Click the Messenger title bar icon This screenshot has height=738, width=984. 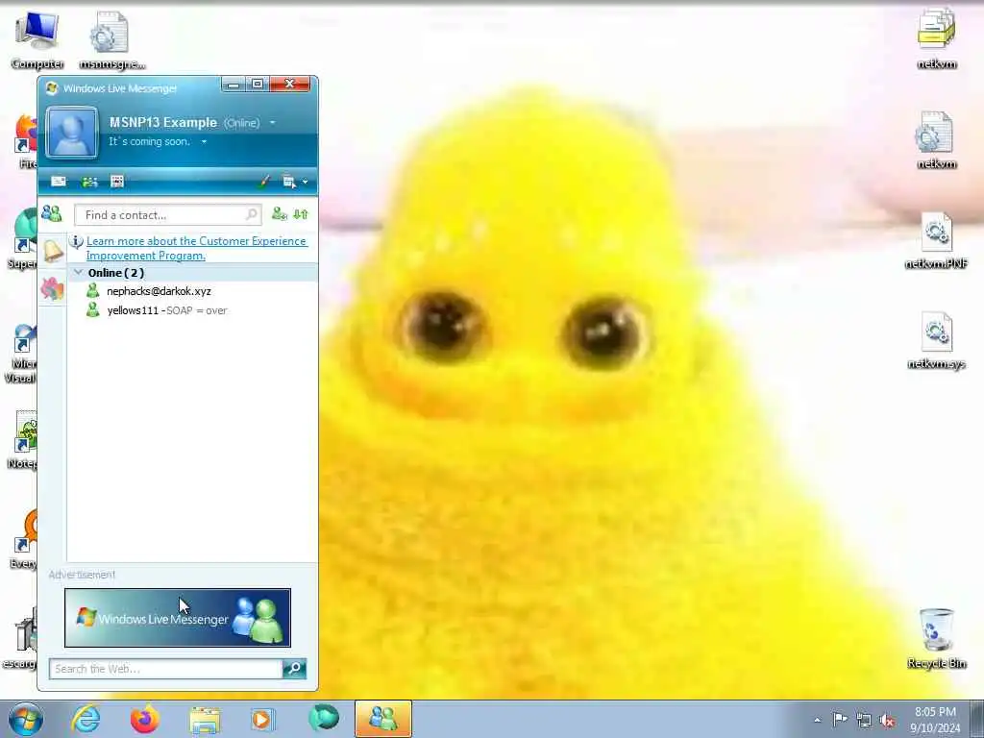52,88
